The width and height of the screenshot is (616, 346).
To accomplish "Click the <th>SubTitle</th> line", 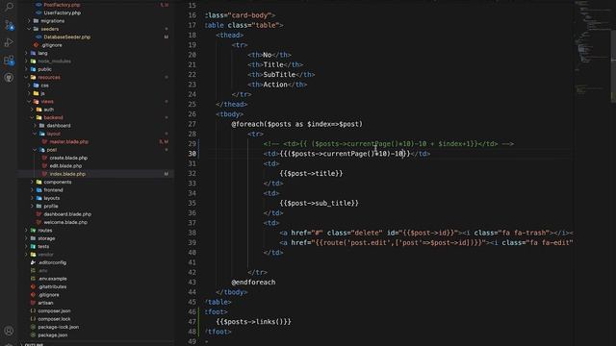I will (281, 75).
